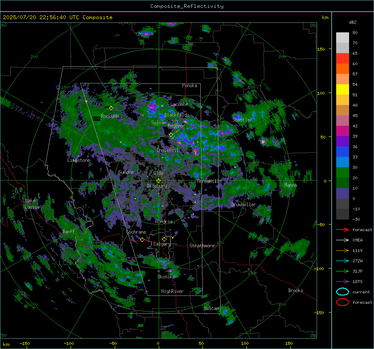Click the Banff label
374x349 pixels.
tap(69, 232)
